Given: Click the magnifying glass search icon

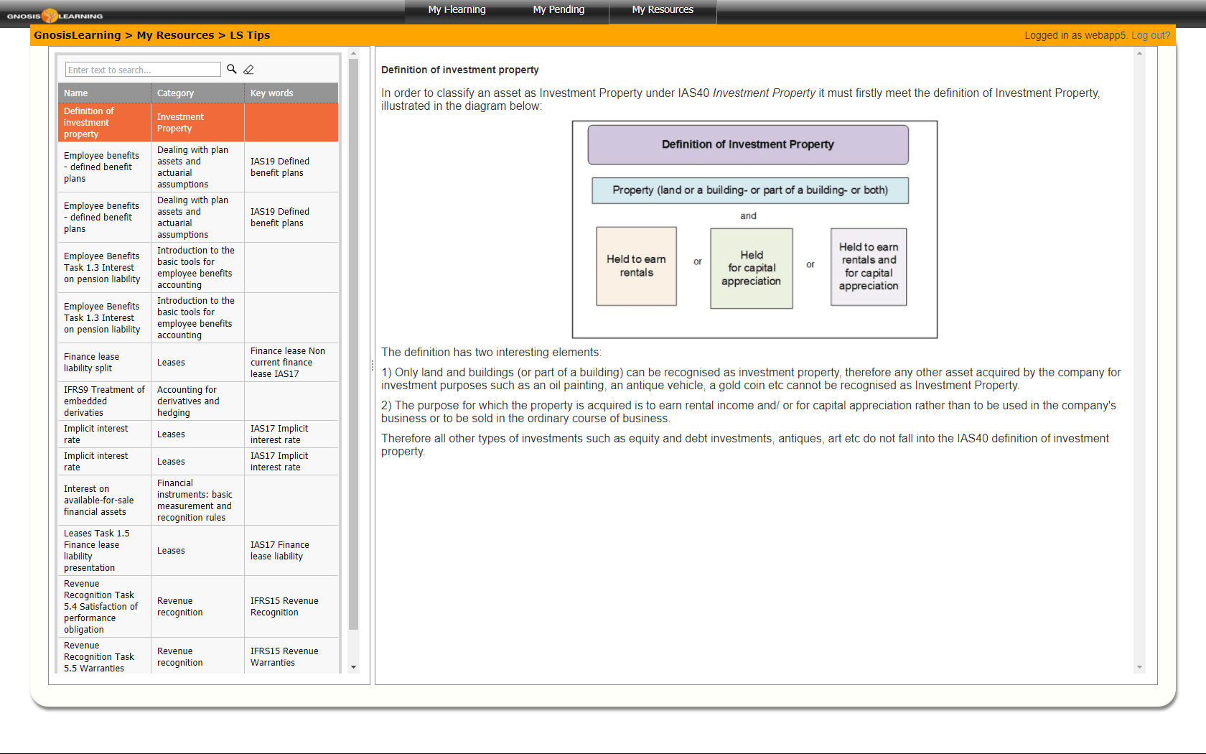Looking at the screenshot, I should tap(231, 69).
